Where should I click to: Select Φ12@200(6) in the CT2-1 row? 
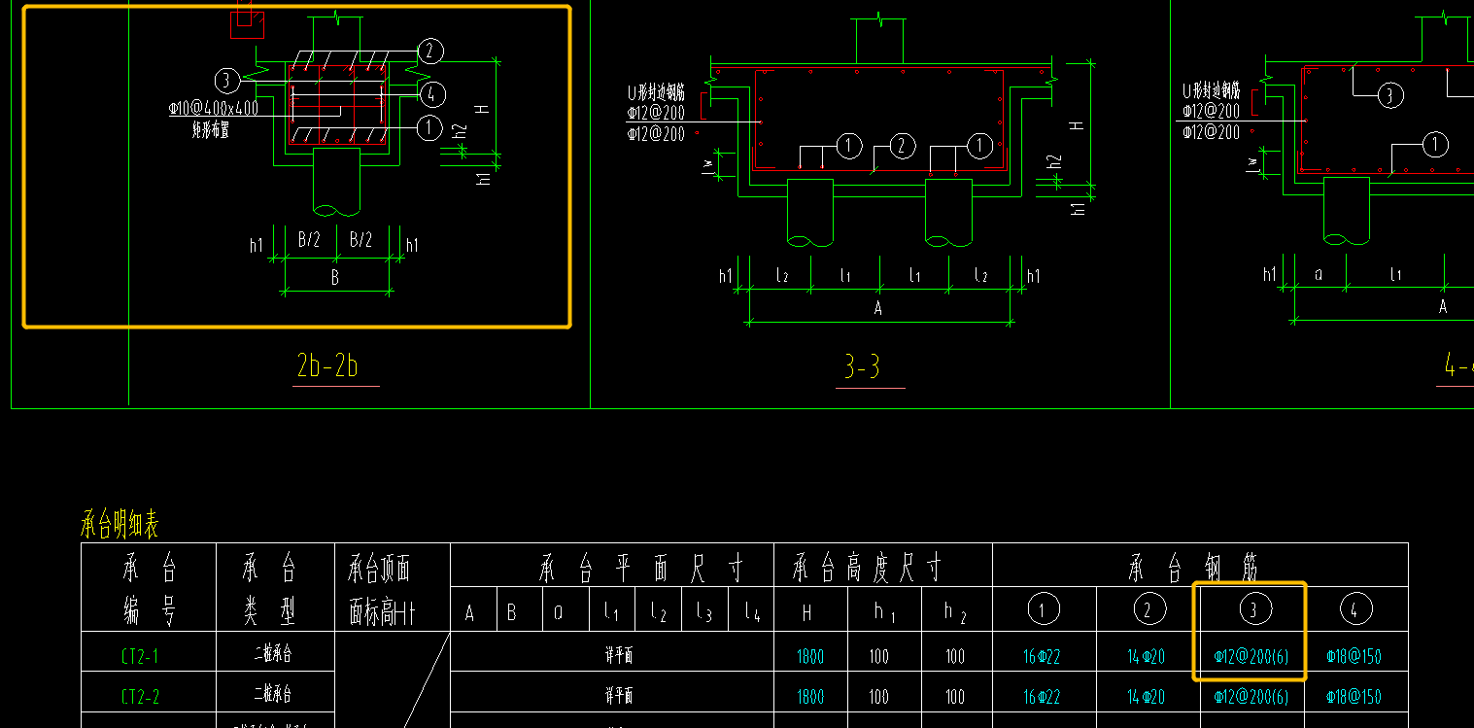tap(1251, 657)
